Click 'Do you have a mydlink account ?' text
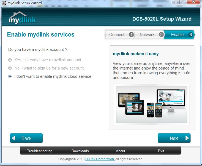Screen dimensions: 202x166 pyautogui.click(x=38, y=49)
